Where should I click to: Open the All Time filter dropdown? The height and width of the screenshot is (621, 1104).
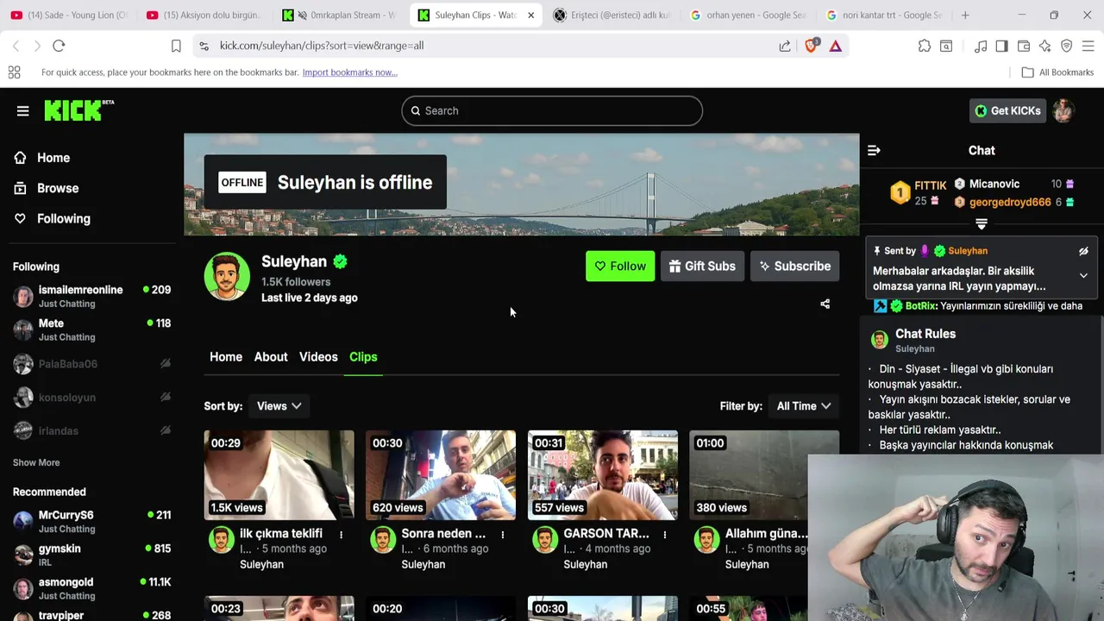(804, 406)
